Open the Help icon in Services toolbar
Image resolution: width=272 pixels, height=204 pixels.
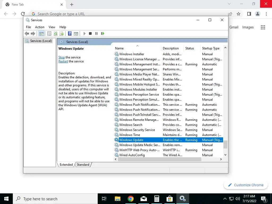click(70, 33)
